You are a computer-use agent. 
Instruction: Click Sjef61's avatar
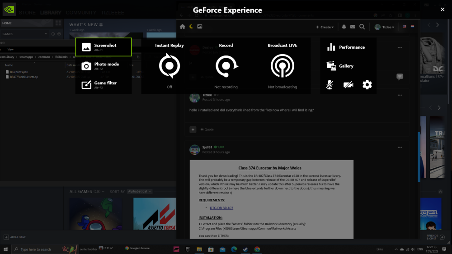194,150
